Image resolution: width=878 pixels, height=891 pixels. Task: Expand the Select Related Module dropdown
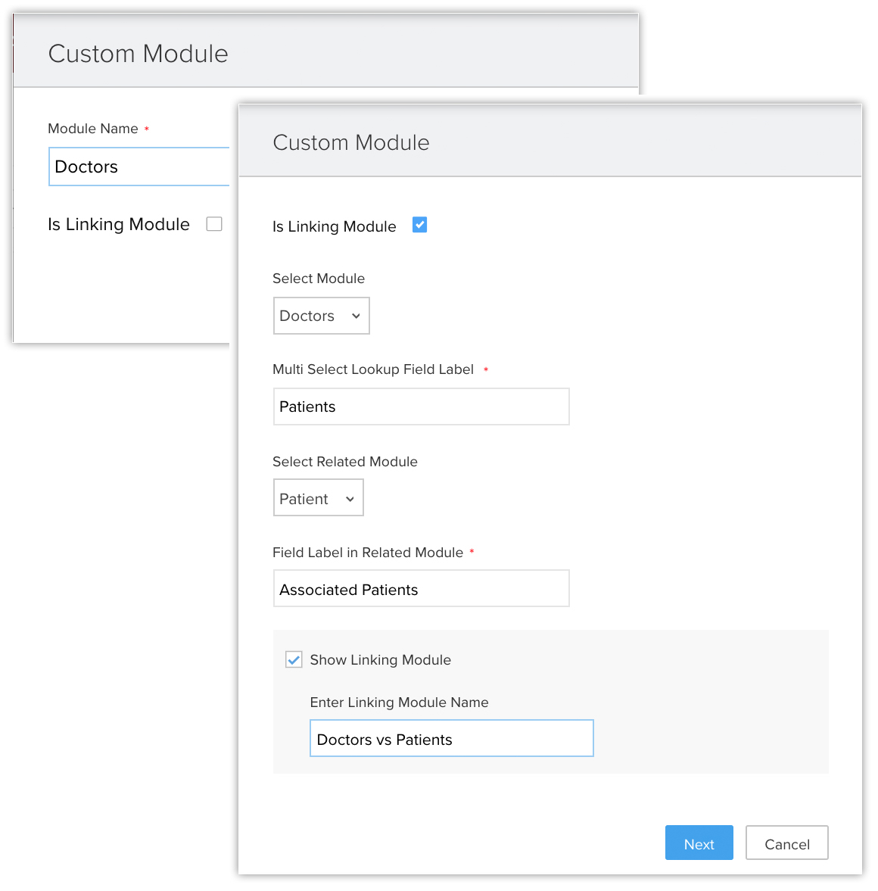point(318,498)
